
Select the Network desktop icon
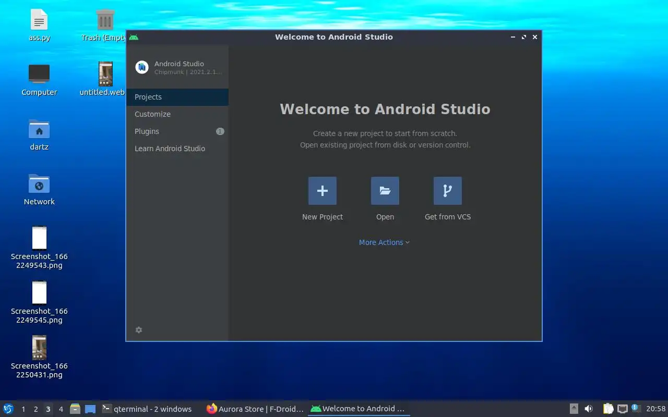tap(39, 189)
